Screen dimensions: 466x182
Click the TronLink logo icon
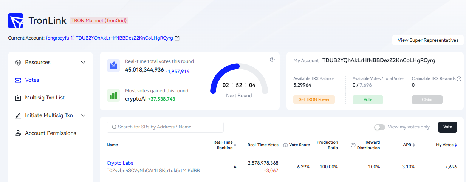click(x=15, y=20)
